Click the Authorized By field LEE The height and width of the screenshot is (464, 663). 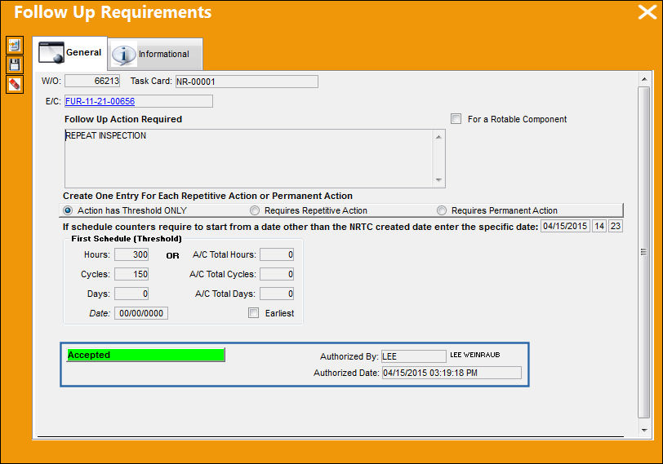[413, 356]
